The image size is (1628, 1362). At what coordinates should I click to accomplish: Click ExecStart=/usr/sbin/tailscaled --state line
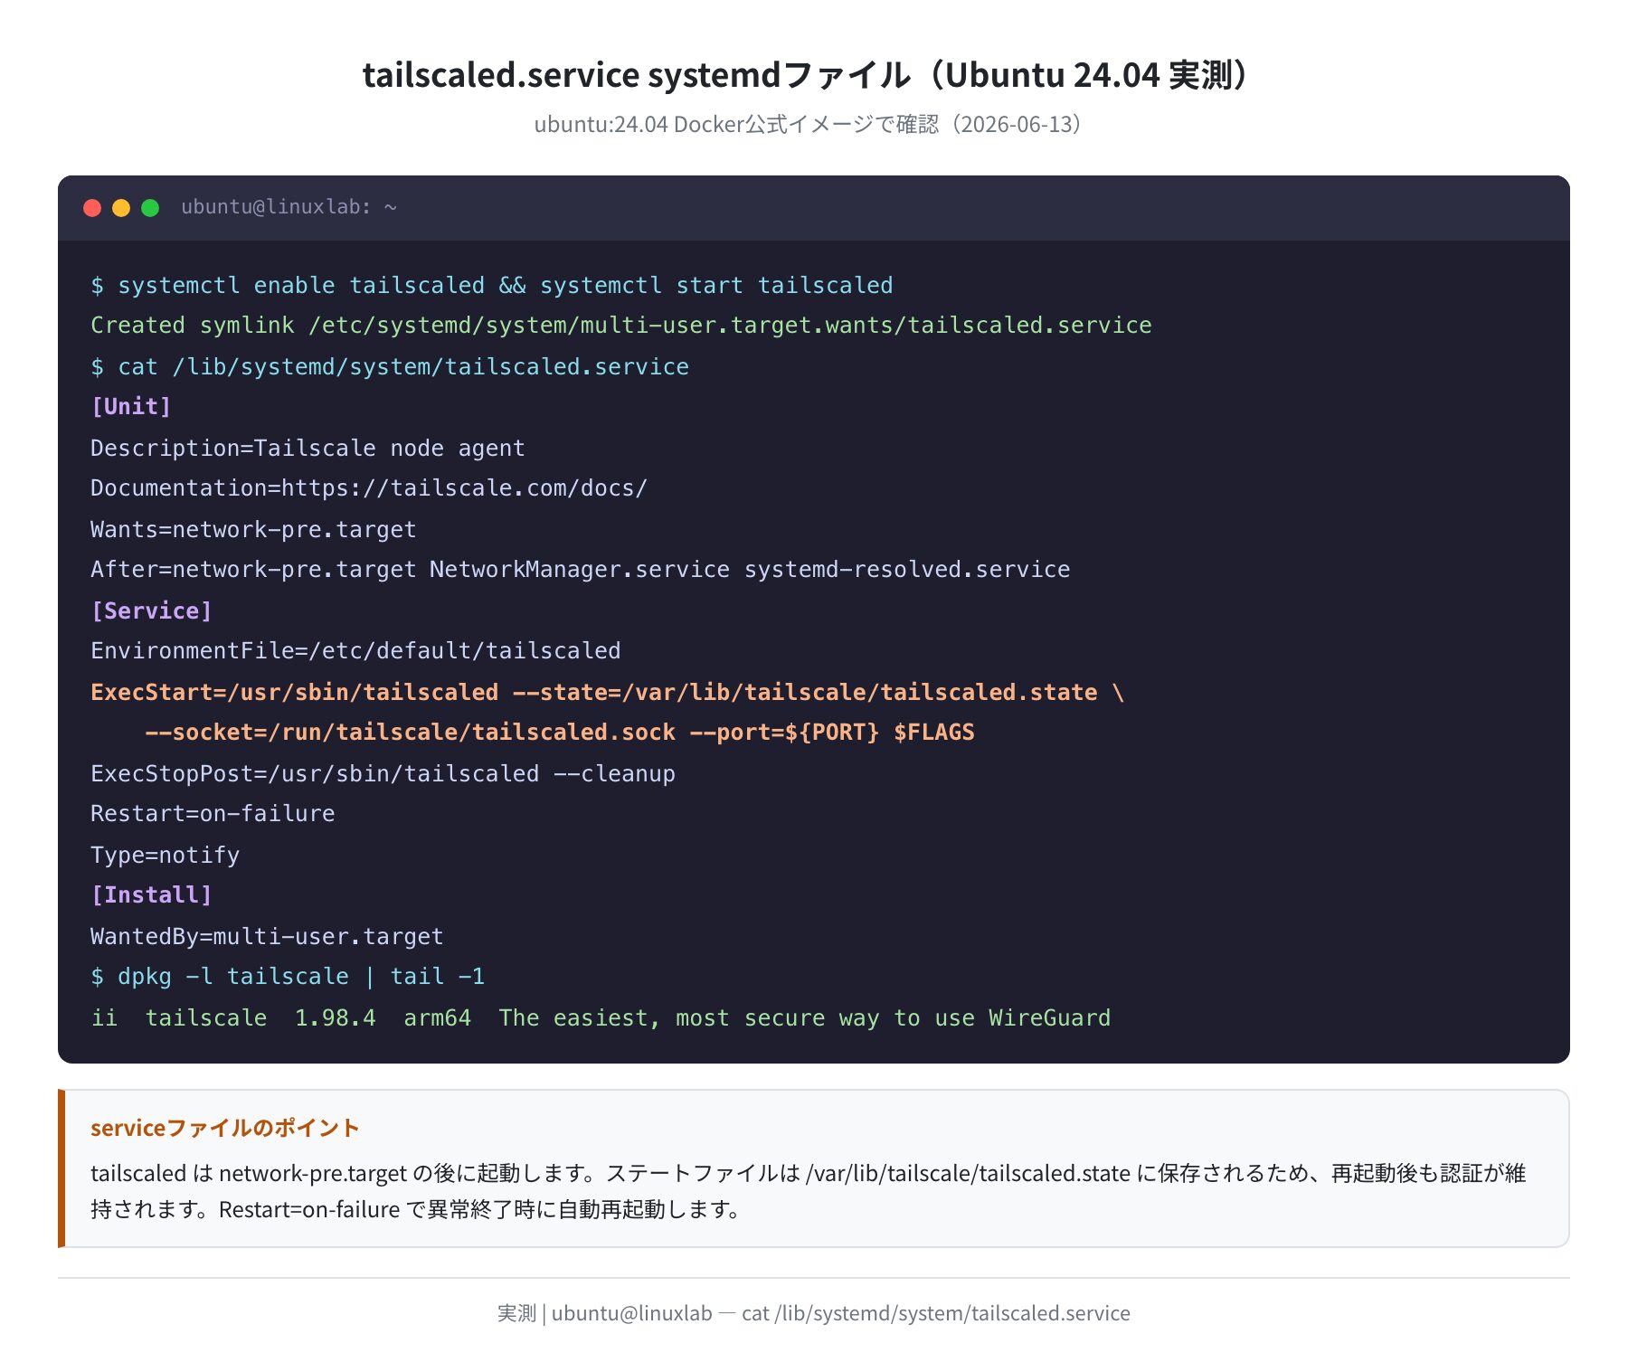coord(607,693)
